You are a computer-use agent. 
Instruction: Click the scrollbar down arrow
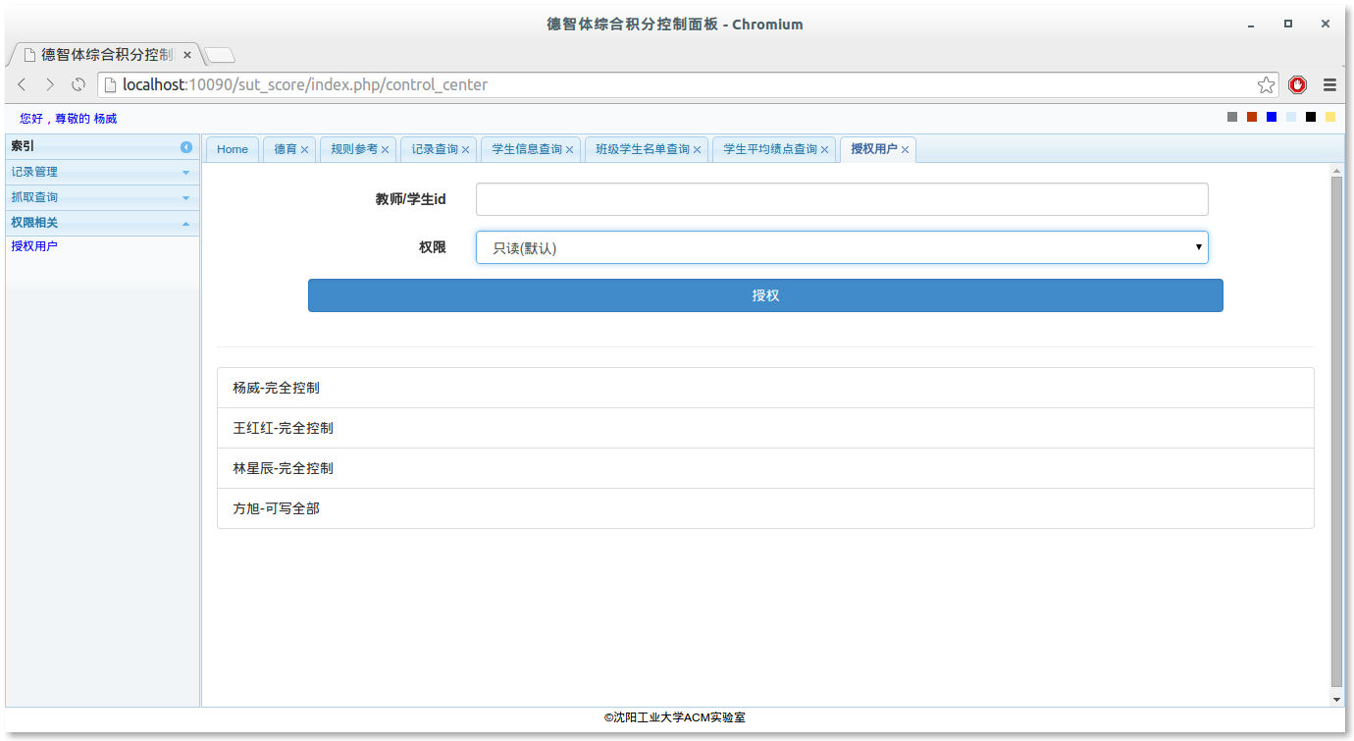pos(1336,699)
